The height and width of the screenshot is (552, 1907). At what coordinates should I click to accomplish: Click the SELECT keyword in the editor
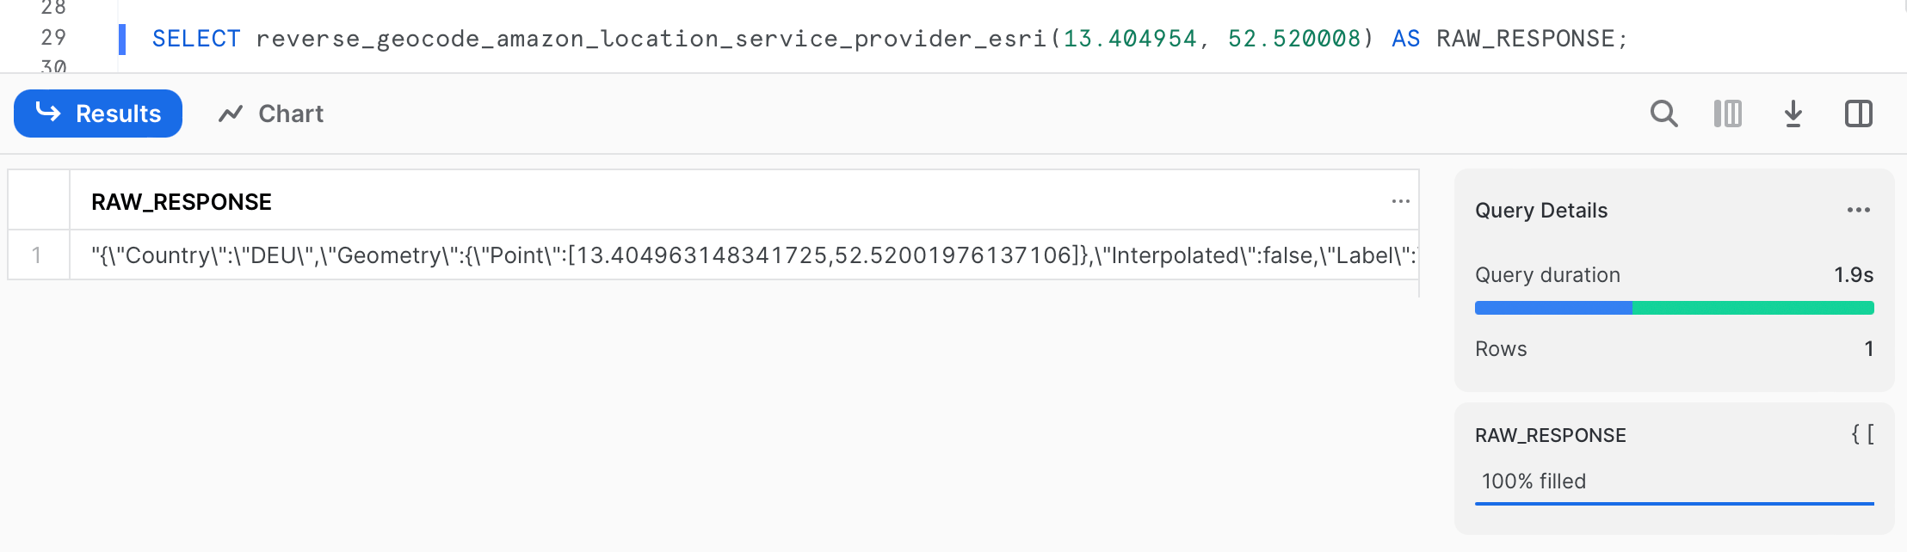click(196, 39)
